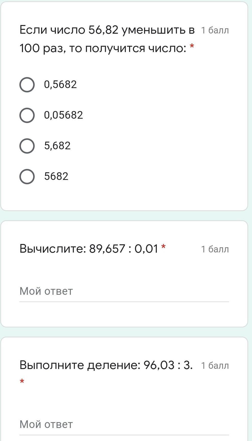
Task: Click the red asterisk after 'получится число:'
Action: click(x=192, y=47)
